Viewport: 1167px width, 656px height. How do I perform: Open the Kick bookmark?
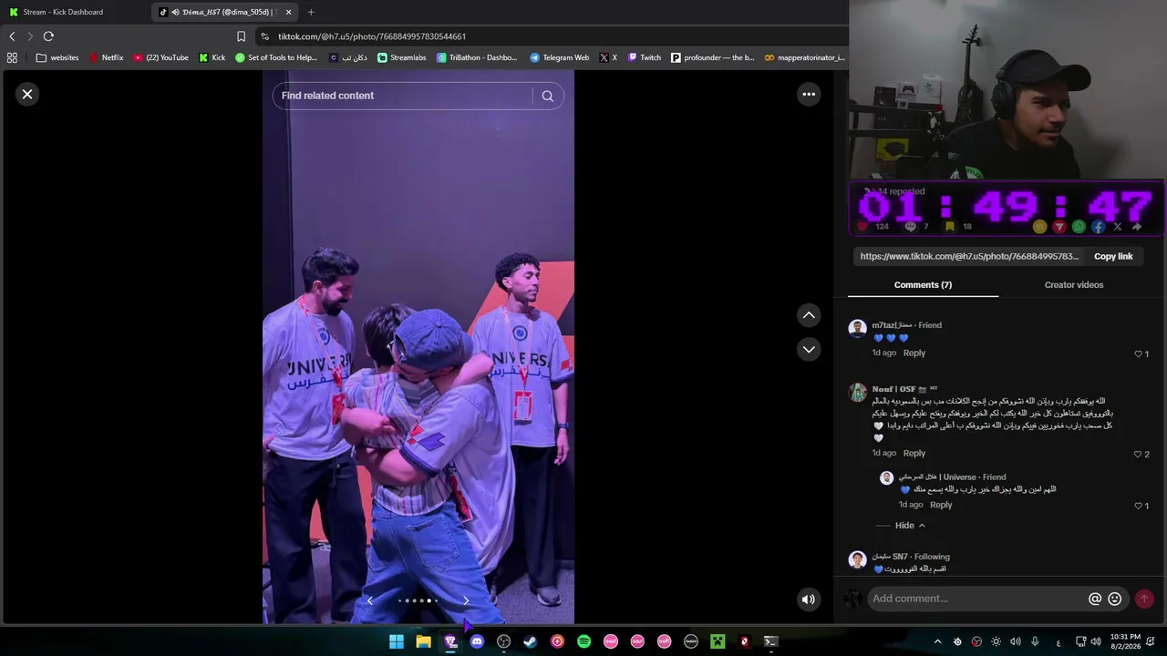point(212,57)
